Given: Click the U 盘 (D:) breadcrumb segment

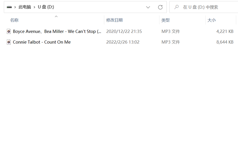Looking at the screenshot, I should [x=46, y=7].
